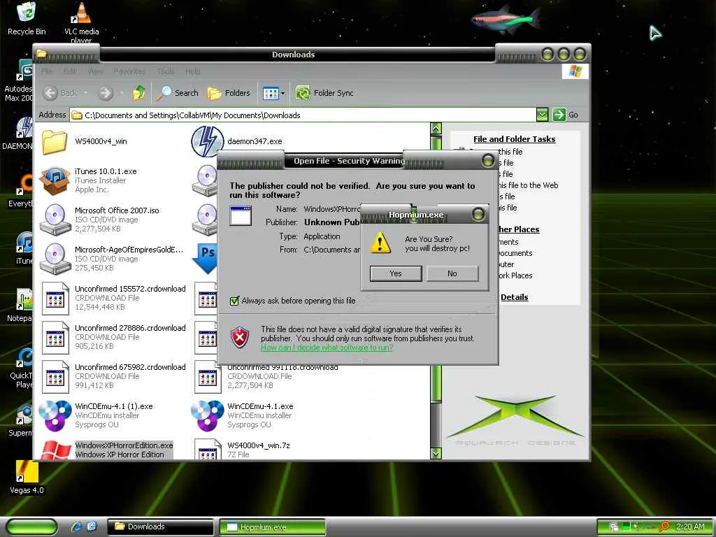Select Unconfirmed 991118.crdownload file name
Screen dimensions: 716x537
282,367
